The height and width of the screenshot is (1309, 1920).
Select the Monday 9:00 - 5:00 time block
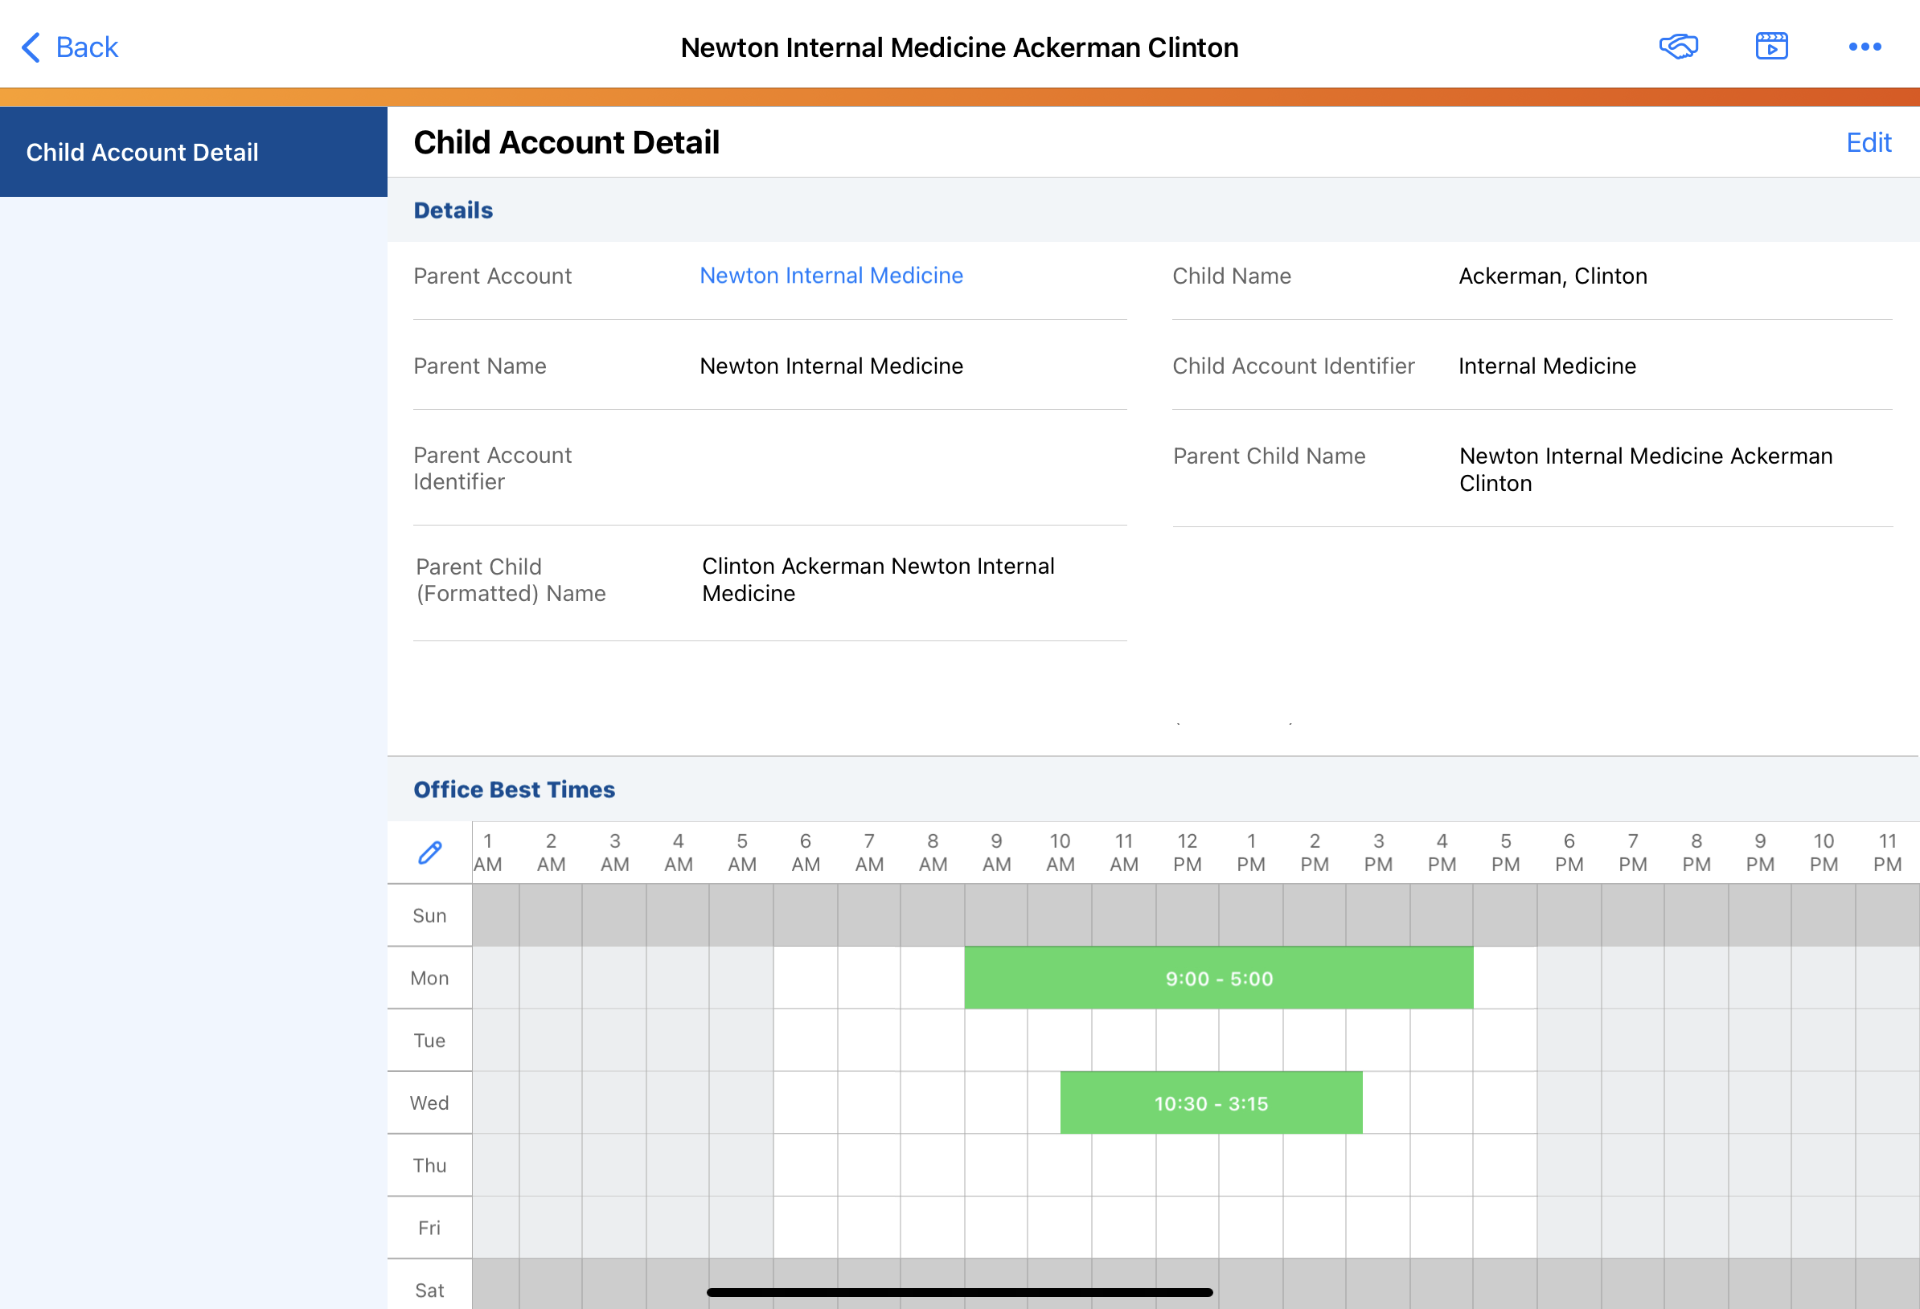click(1218, 978)
